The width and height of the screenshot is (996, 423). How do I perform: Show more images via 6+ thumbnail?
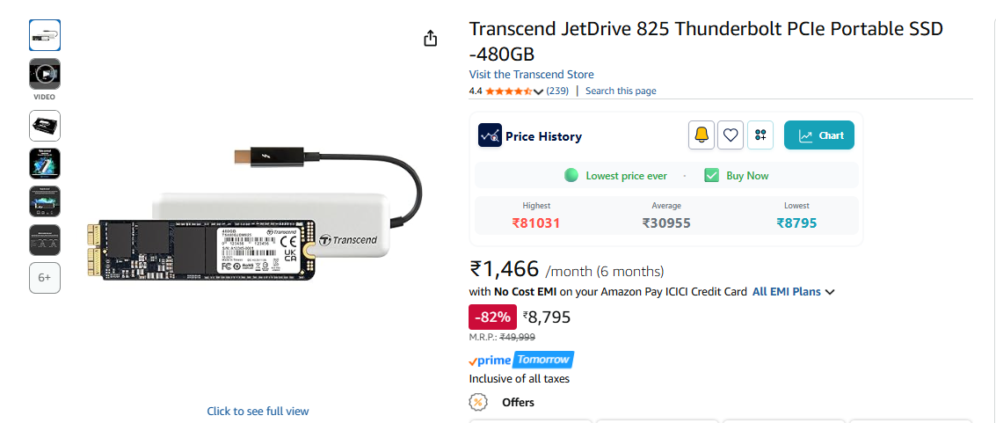[45, 278]
